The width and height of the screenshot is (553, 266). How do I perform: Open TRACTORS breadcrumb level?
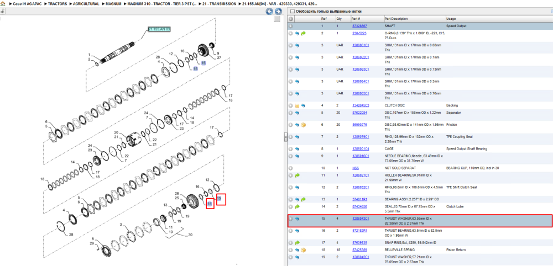58,4
